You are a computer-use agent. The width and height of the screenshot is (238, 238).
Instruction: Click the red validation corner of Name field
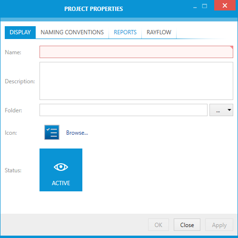tap(231, 48)
